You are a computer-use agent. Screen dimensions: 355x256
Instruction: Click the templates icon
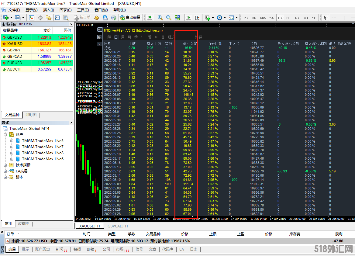point(231,17)
